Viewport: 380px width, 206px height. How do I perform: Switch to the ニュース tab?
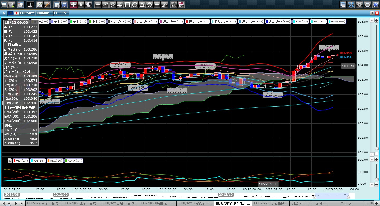[346, 203]
